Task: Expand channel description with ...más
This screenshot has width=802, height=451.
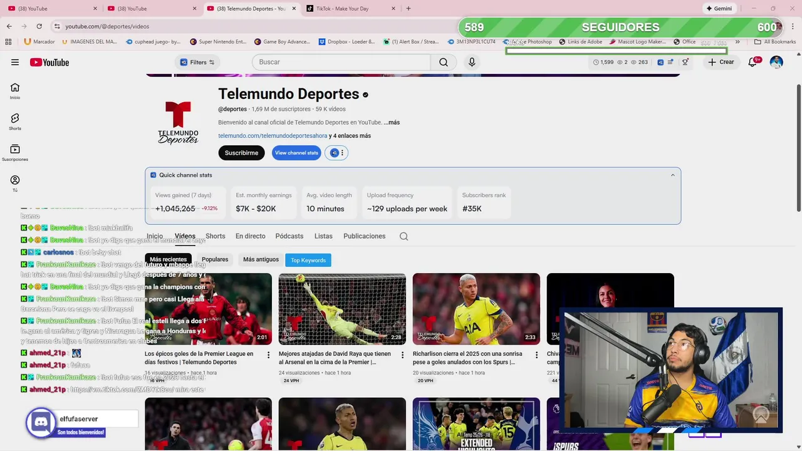Action: click(x=392, y=122)
